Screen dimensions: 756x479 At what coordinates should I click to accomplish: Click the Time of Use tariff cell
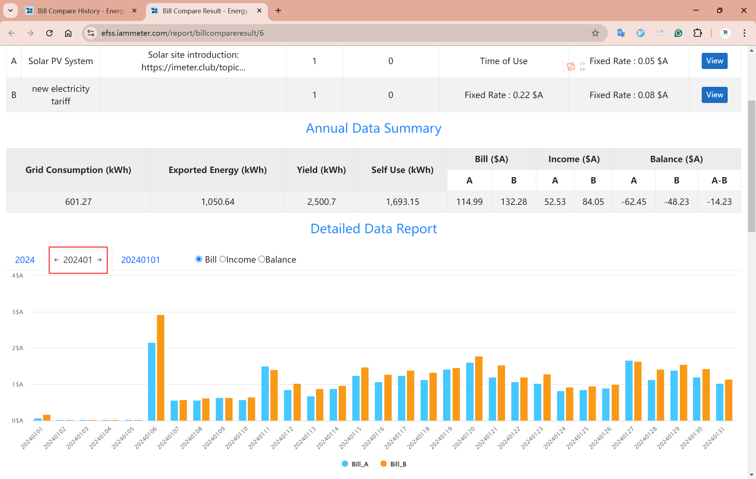504,61
